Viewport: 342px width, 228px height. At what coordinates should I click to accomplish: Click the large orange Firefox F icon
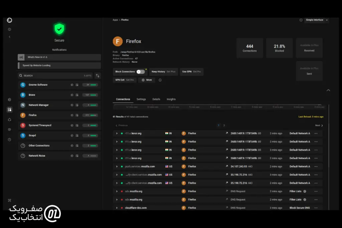click(118, 41)
